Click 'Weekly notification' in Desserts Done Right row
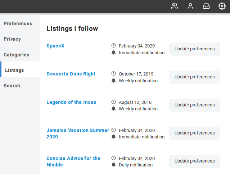The height and width of the screenshot is (174, 230). pos(138,81)
